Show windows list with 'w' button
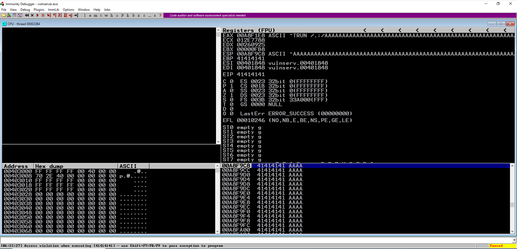Screen dimensions: 517x249 [106, 15]
